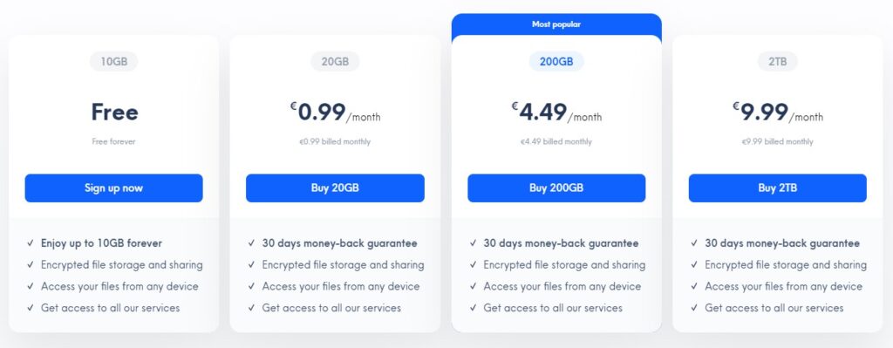Screen dimensions: 893x348
Task: Click the Buy 2TB button
Action: [x=777, y=188]
